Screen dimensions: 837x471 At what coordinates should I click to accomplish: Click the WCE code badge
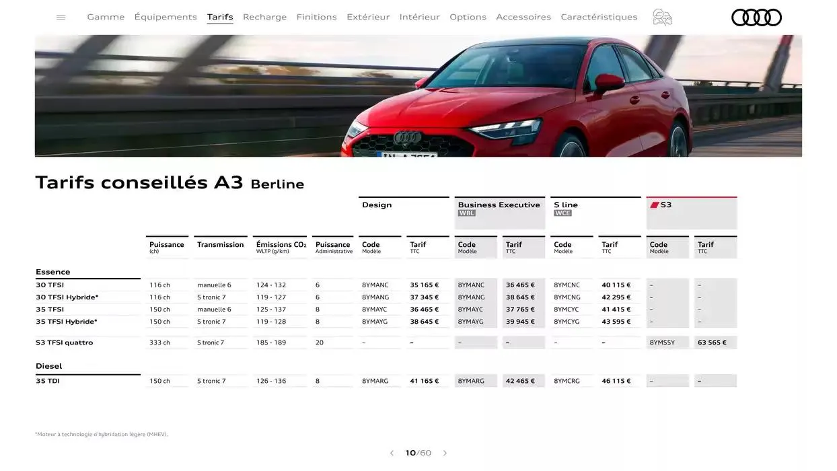[x=562, y=213]
